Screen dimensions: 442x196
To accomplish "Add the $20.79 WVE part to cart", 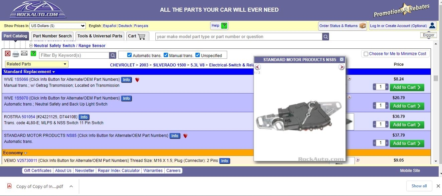I will click(x=407, y=106).
